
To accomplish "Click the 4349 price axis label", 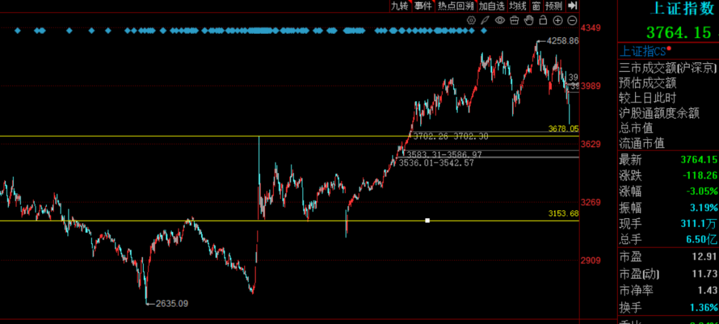I will 591,28.
